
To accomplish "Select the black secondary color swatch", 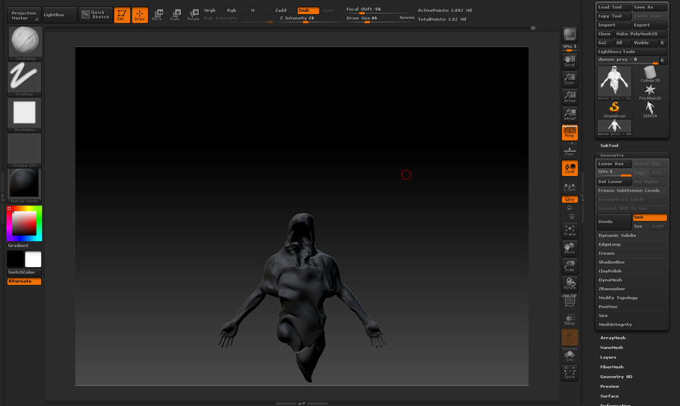I will point(15,259).
